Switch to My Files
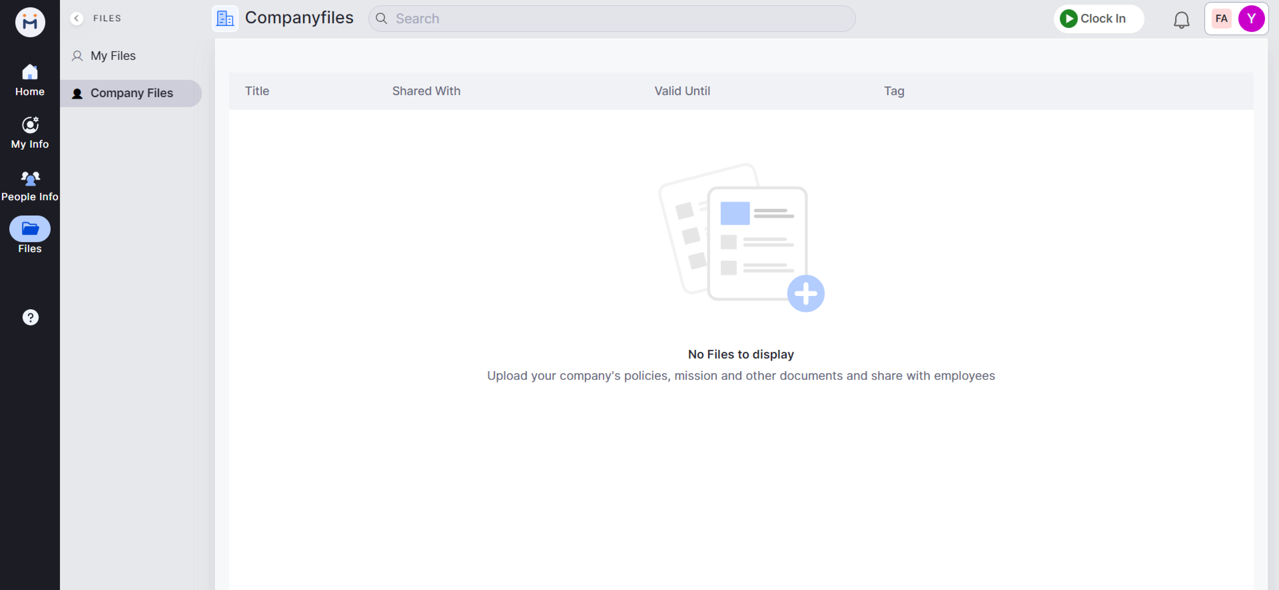This screenshot has width=1279, height=590. [x=113, y=56]
